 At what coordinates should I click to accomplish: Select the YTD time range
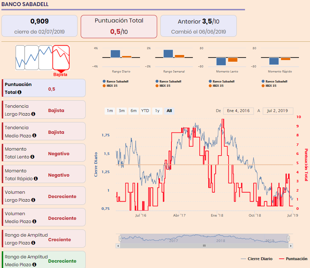click(x=145, y=111)
